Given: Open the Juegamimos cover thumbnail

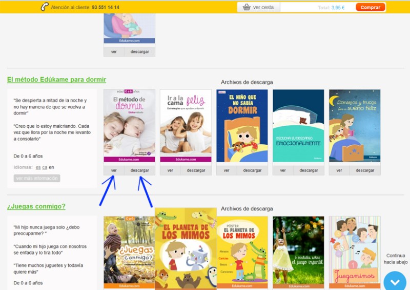Looking at the screenshot, I should pyautogui.click(x=355, y=253).
